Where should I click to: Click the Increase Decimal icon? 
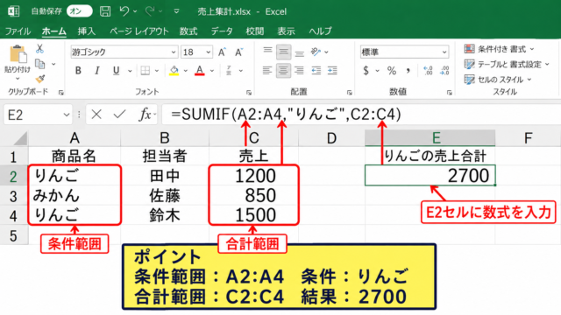[x=428, y=71]
